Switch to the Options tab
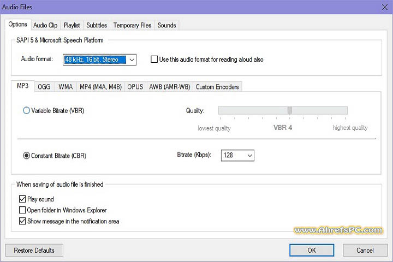The width and height of the screenshot is (393, 262). point(18,25)
